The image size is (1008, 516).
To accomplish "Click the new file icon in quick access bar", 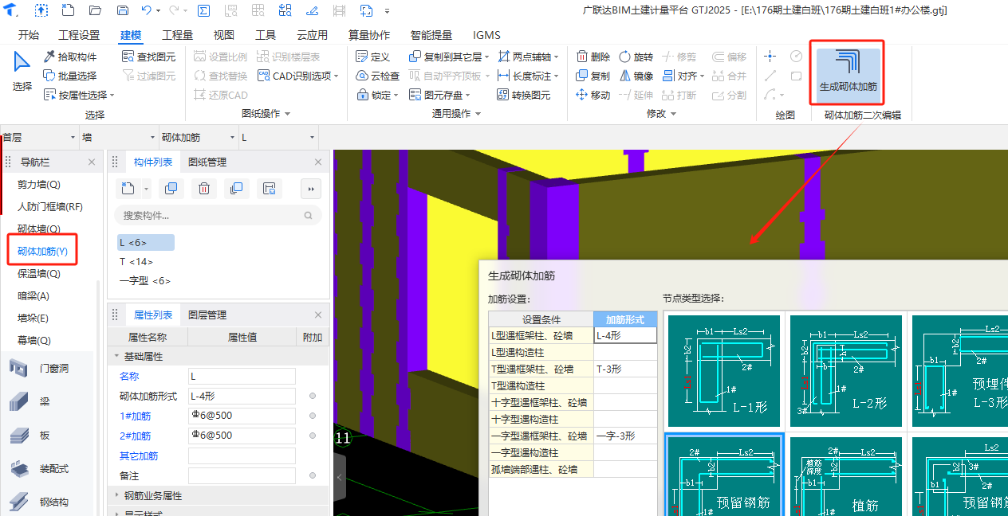I will coord(68,10).
